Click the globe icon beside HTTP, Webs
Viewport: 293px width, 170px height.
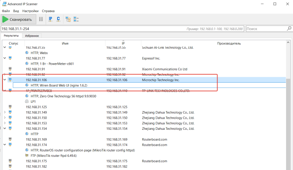[27, 53]
